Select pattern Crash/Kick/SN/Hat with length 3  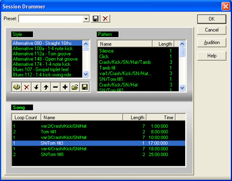click(138, 85)
